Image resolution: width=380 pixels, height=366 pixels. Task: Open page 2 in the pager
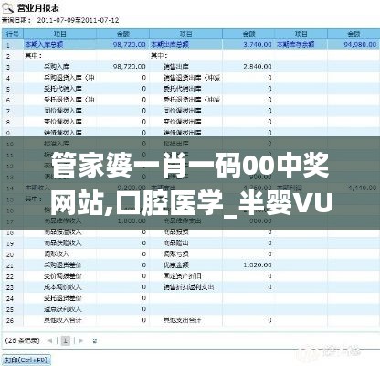(x=95, y=340)
